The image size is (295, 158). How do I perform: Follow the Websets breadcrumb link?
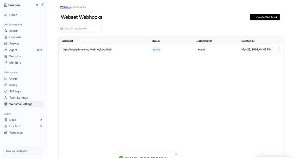(65, 7)
